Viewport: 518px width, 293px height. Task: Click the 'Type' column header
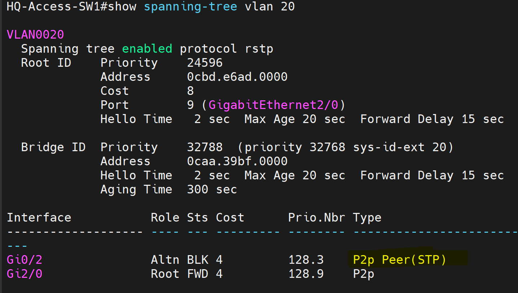tap(367, 218)
